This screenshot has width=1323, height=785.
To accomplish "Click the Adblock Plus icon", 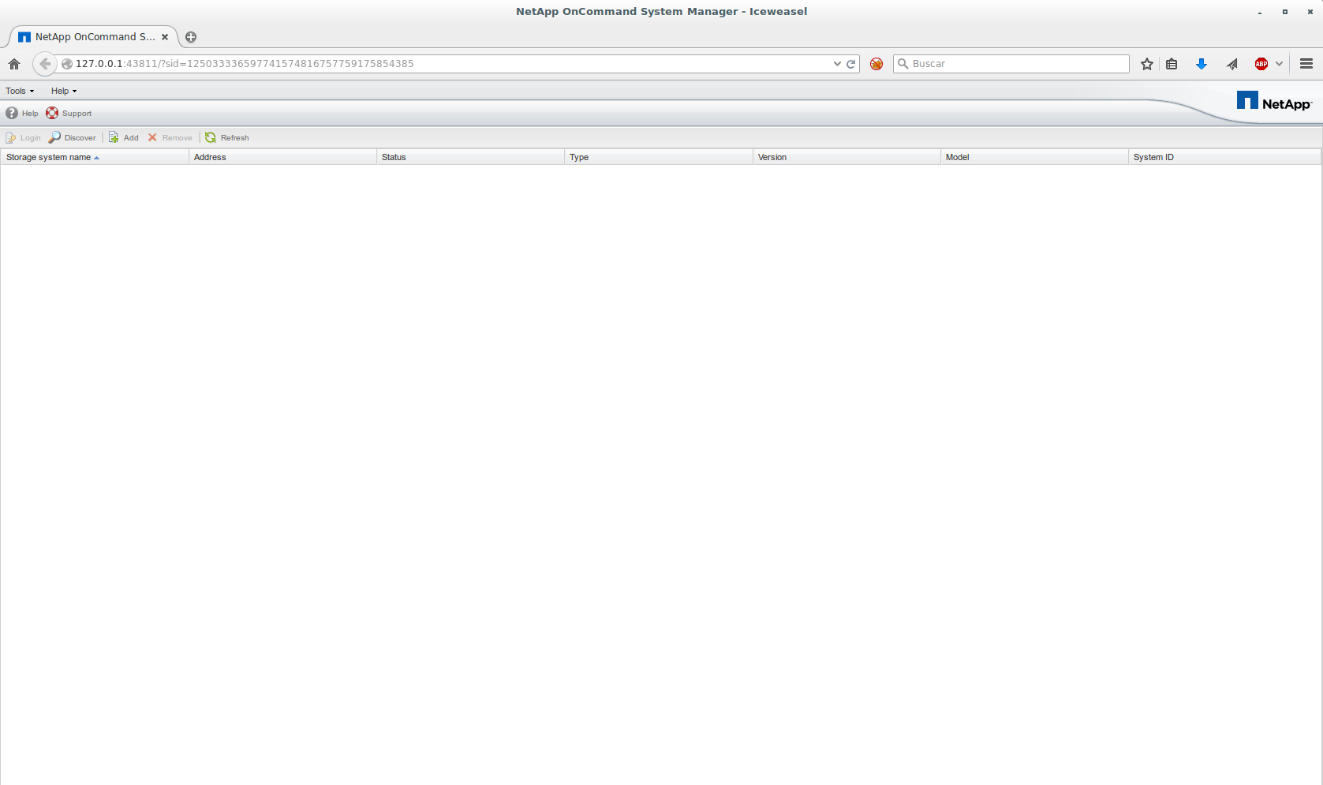I will (1261, 64).
